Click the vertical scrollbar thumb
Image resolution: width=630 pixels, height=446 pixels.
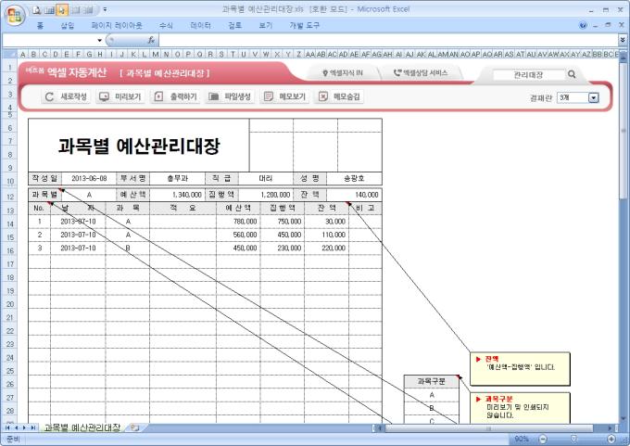(624, 130)
